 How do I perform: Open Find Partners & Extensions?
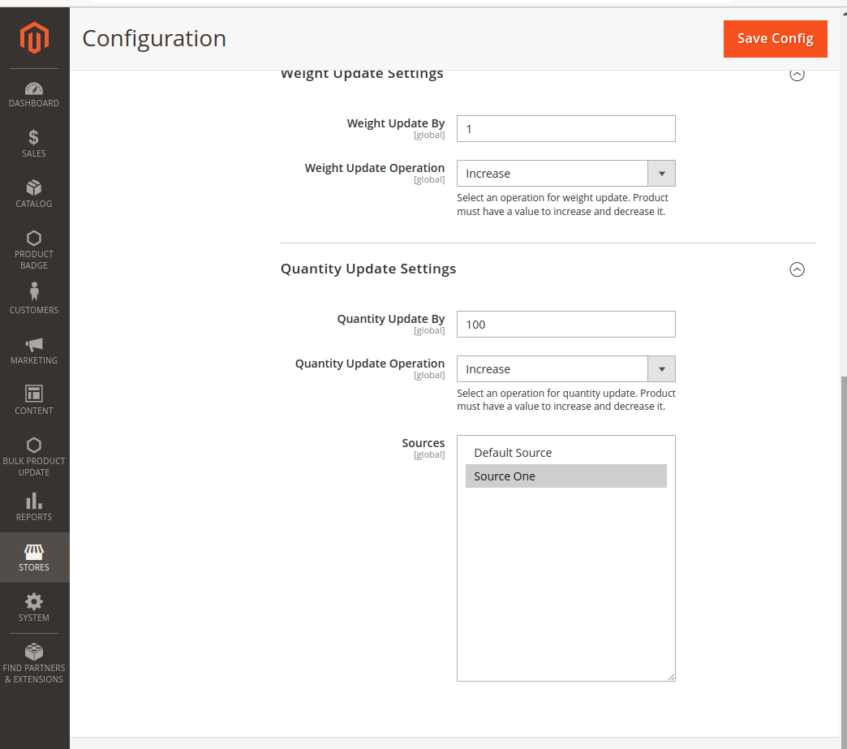click(34, 663)
